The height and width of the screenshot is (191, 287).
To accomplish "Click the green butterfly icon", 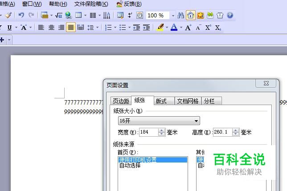I will click(x=210, y=15).
